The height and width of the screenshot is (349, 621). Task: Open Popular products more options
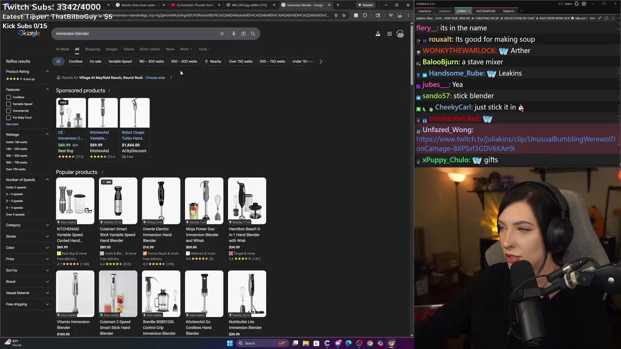coord(102,172)
